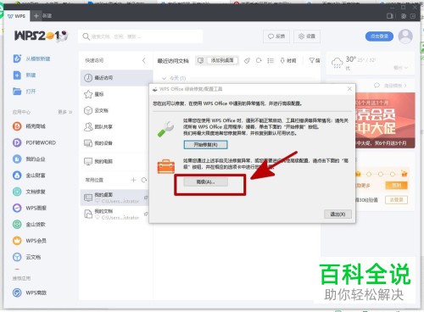The image size is (424, 312).
Task: Open the 我的企业 app icon
Action: pyautogui.click(x=17, y=159)
